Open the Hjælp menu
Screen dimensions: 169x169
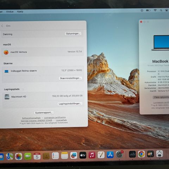20,12
